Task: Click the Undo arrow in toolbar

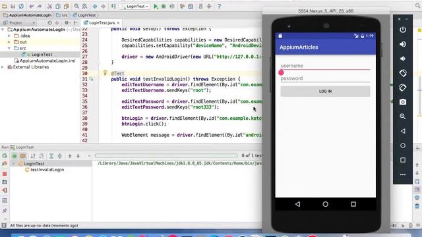Action: [x=32, y=6]
